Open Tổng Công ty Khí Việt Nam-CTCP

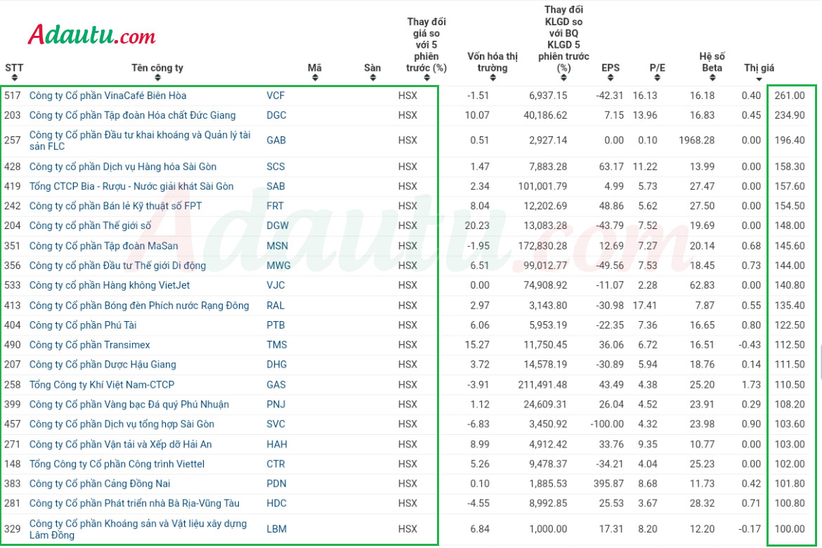(102, 384)
